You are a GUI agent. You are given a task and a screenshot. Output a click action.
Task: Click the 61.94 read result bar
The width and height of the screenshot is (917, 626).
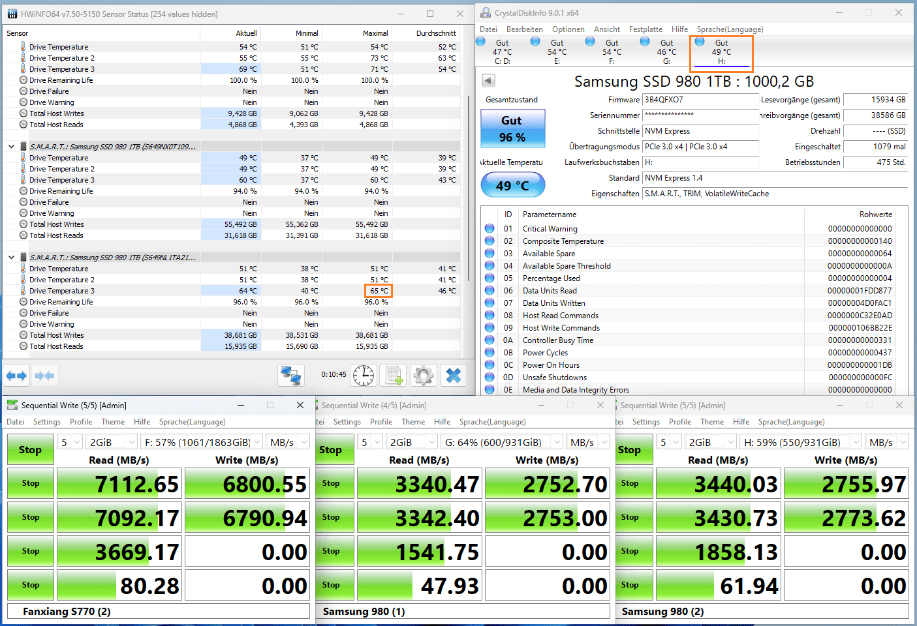[718, 586]
